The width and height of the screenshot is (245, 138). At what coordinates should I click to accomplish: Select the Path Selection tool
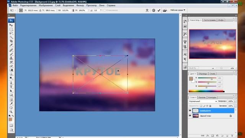[x=11, y=91]
